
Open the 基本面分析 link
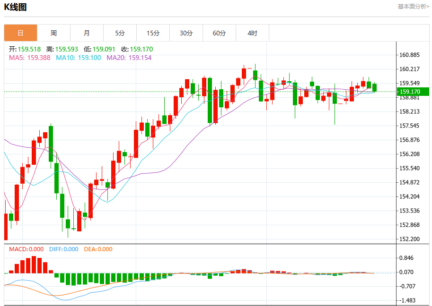(413, 6)
